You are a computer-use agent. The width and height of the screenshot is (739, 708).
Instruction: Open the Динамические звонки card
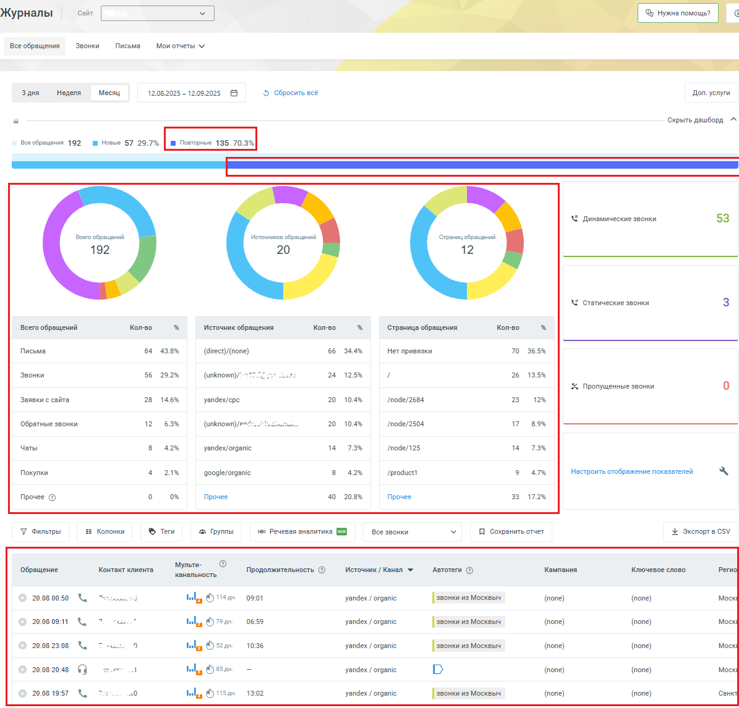click(651, 219)
